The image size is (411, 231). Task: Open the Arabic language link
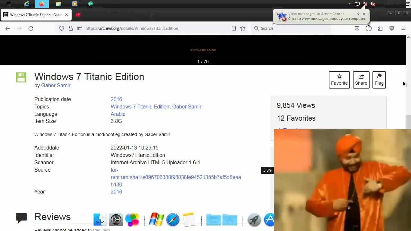pyautogui.click(x=118, y=114)
